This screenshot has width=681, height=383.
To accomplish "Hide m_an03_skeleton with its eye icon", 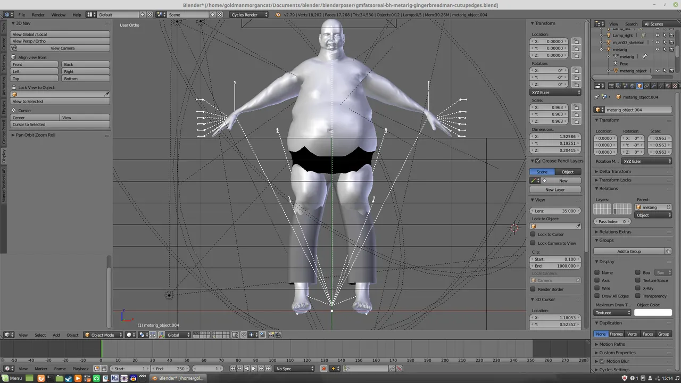I will pyautogui.click(x=657, y=42).
